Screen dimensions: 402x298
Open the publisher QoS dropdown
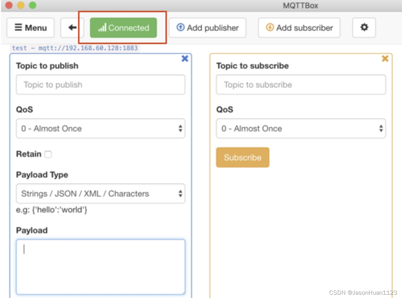(101, 129)
